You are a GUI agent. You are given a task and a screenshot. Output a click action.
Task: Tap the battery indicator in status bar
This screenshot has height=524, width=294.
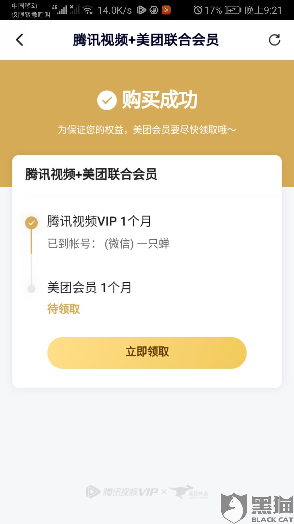pyautogui.click(x=233, y=10)
